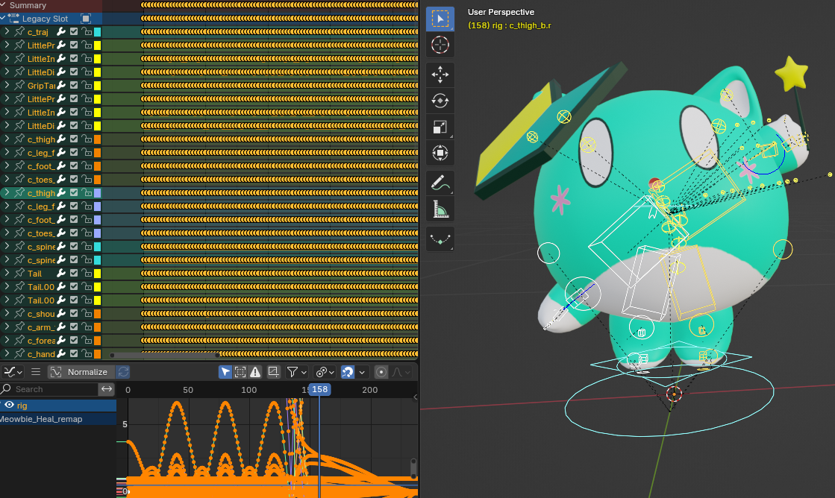Select the Meowbie_Heal_remap action row

pos(58,419)
